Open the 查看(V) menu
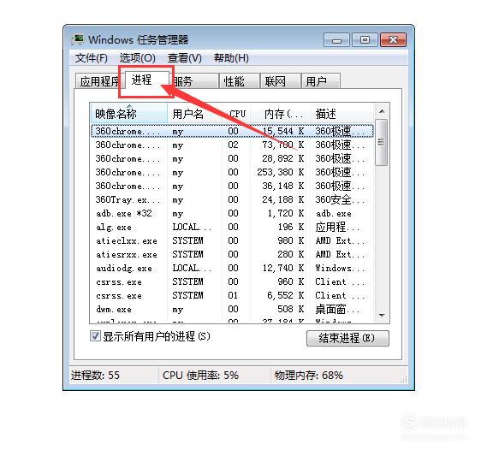Viewport: 487px width, 462px height. coord(185,58)
